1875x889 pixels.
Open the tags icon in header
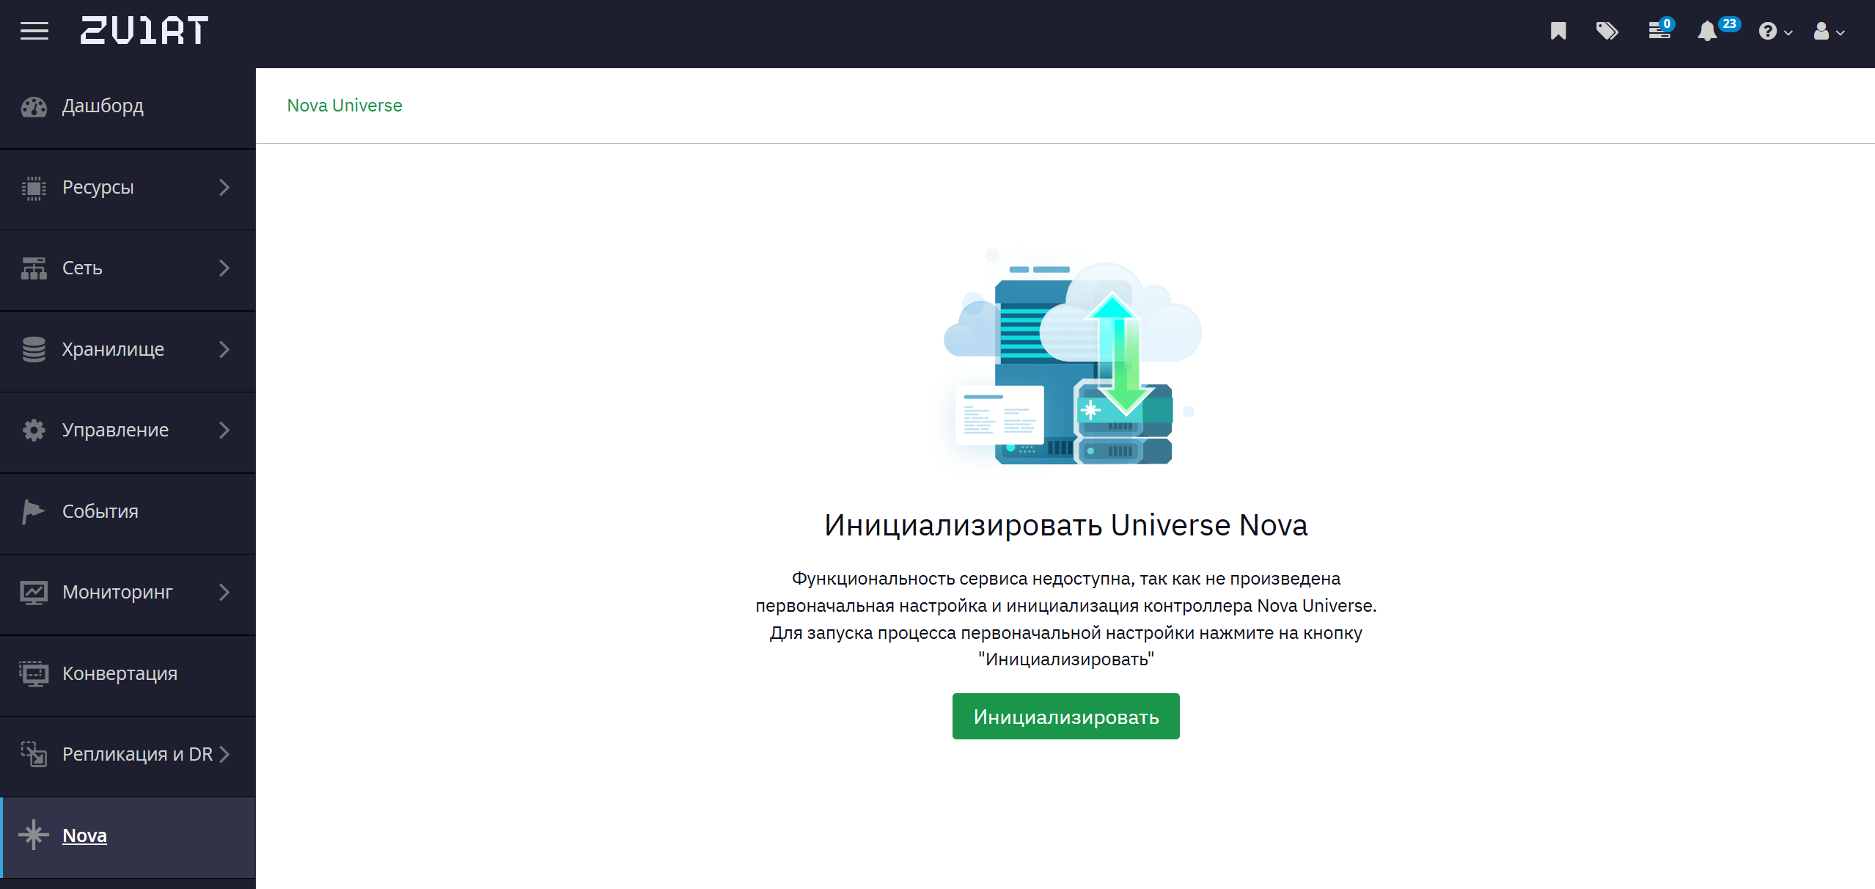(x=1607, y=31)
